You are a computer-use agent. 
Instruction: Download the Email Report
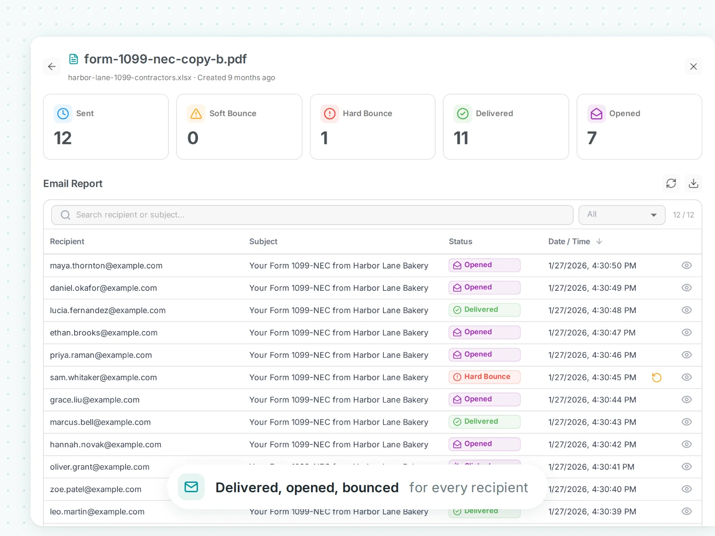coord(693,183)
